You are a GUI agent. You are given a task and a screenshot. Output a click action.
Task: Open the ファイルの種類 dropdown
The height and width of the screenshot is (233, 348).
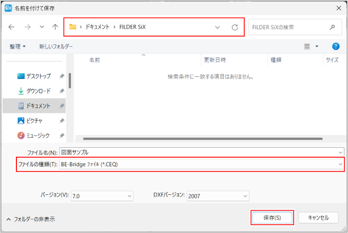click(340, 165)
